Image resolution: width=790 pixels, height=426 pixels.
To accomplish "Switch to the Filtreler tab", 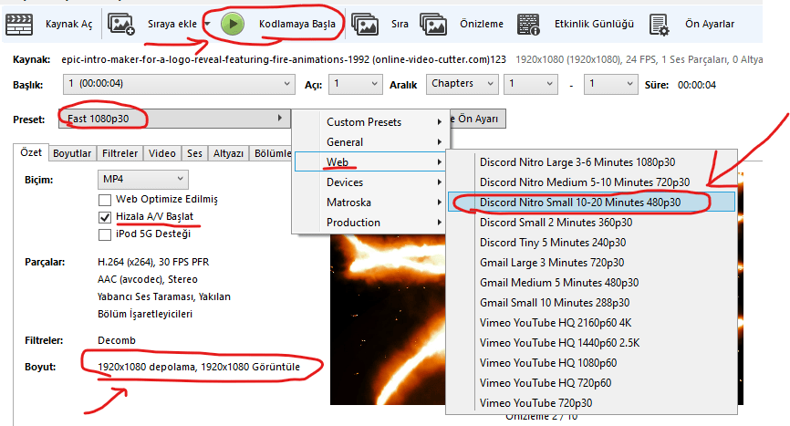I will 120,153.
